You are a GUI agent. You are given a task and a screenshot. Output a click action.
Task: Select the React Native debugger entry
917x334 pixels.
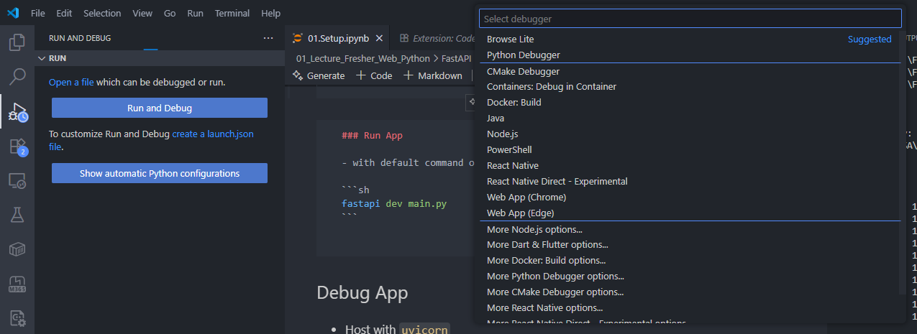pyautogui.click(x=690, y=166)
